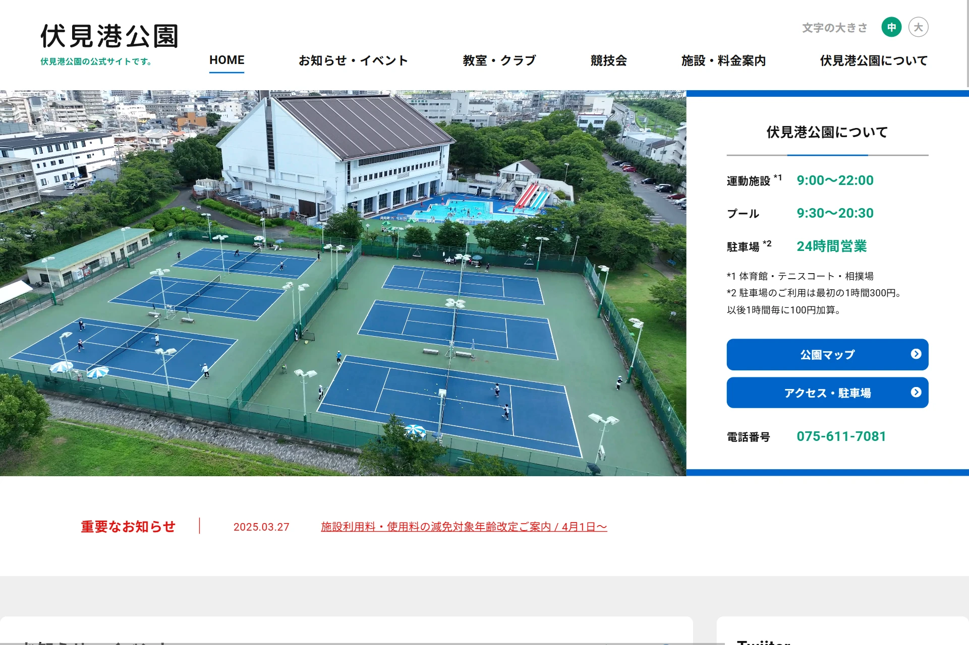Image resolution: width=969 pixels, height=645 pixels.
Task: Click phone number 075-611-7081
Action: tap(841, 436)
